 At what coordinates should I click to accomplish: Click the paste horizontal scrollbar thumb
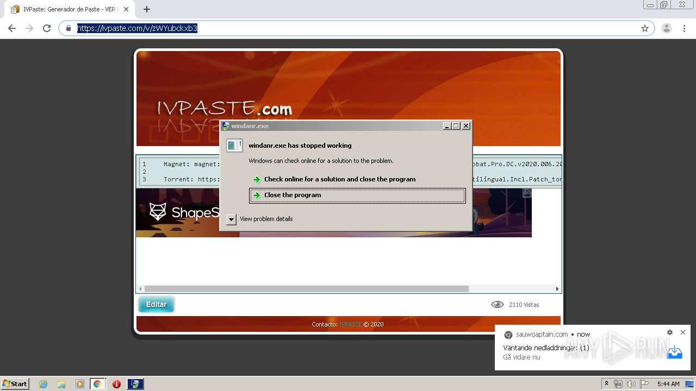pos(306,289)
